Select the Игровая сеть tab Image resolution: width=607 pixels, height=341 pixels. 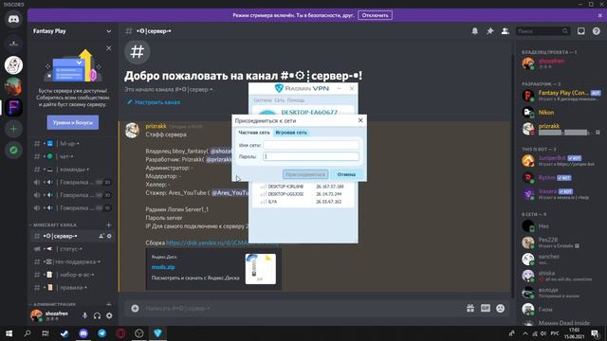coord(291,133)
